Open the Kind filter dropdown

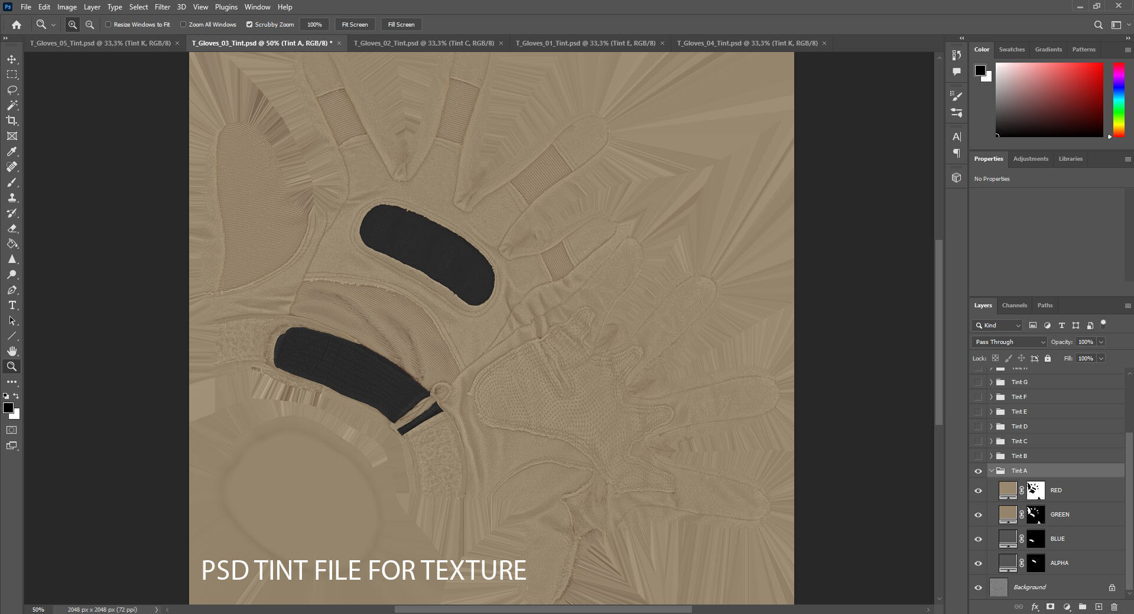997,325
